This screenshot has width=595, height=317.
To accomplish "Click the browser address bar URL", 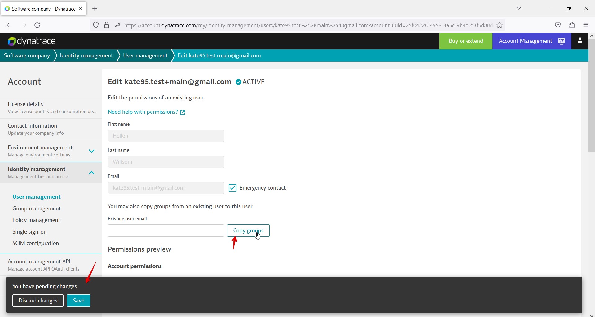I will tap(308, 25).
